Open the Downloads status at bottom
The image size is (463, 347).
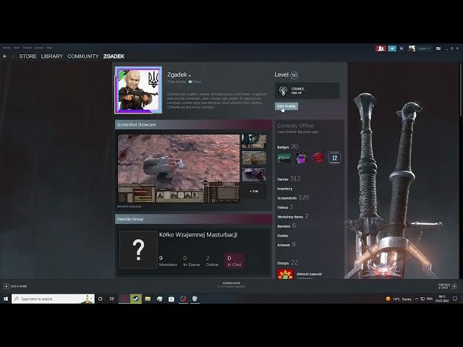coord(231,284)
